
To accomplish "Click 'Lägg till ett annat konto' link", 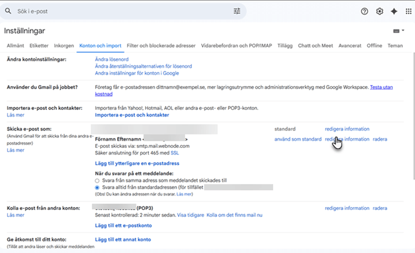I will coord(123,239).
